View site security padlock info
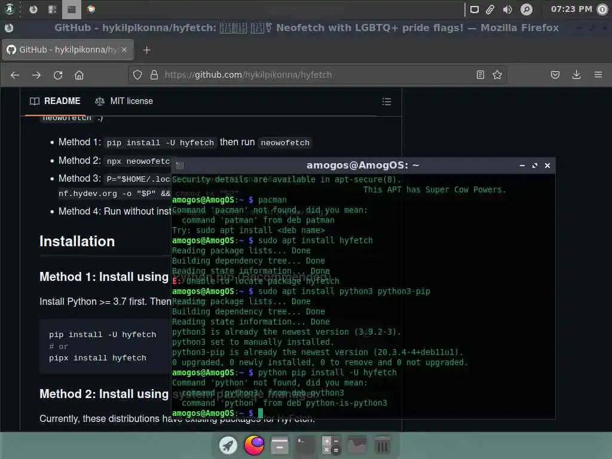The image size is (612, 459). pos(154,75)
